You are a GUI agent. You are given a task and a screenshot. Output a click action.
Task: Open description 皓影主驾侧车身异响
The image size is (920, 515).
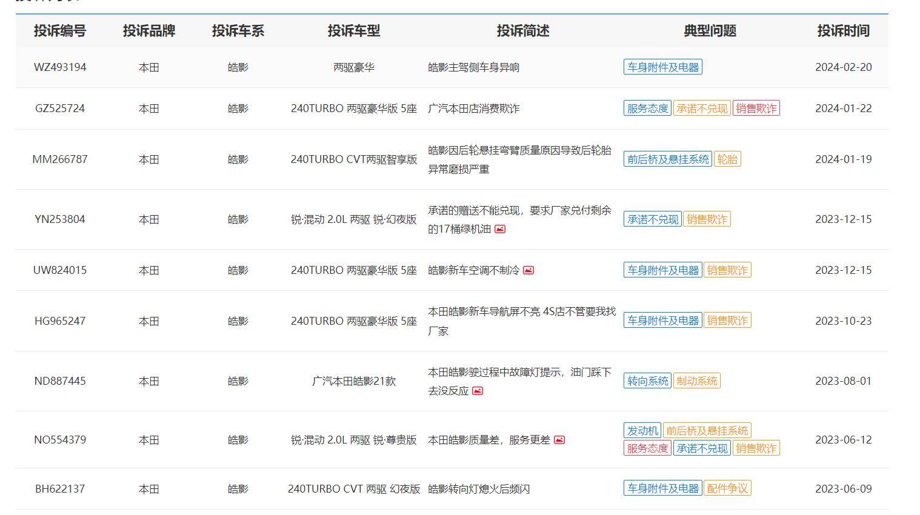coord(474,67)
